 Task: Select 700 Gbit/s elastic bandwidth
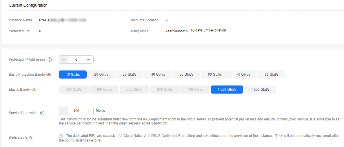[x=195, y=90]
